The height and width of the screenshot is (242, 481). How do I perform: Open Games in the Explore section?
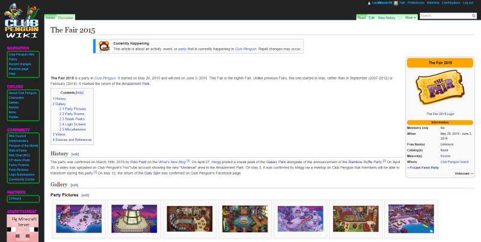tap(14, 102)
